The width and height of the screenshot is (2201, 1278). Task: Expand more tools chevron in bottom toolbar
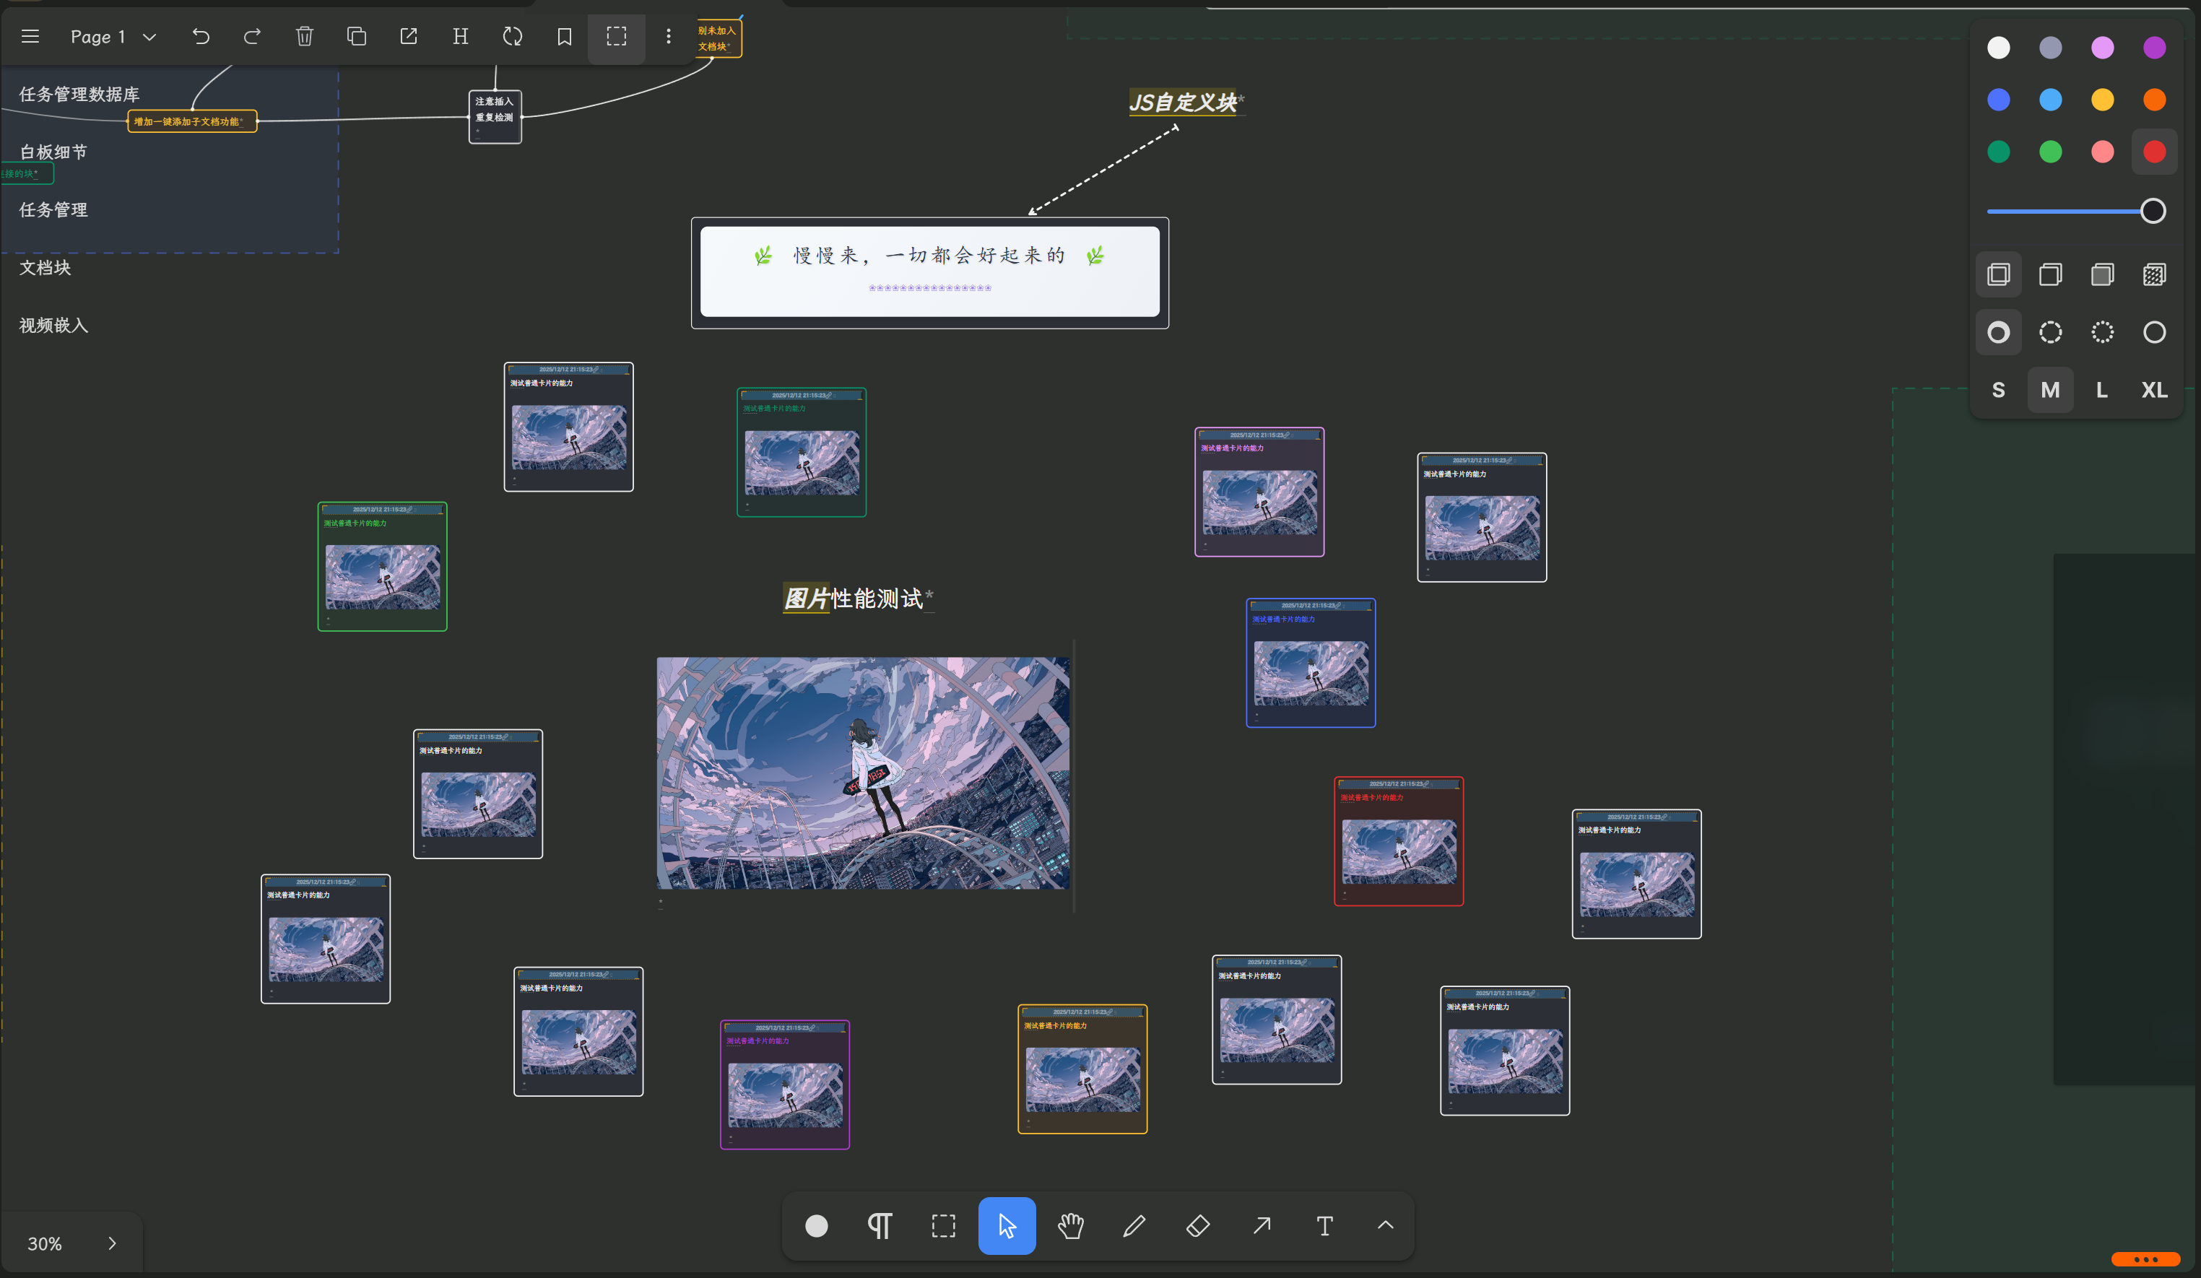coord(1385,1225)
